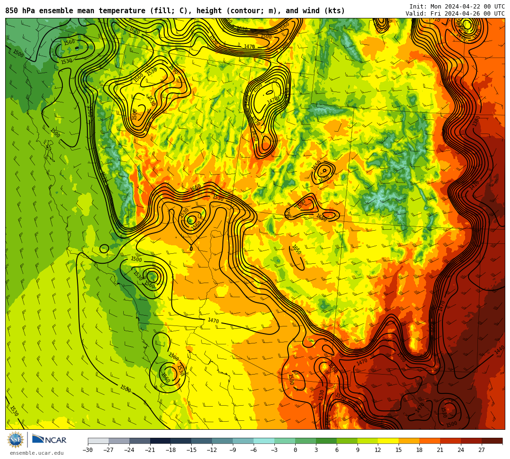
Task: Pick the colorbar swatch between −18 and −15
Action: click(181, 441)
